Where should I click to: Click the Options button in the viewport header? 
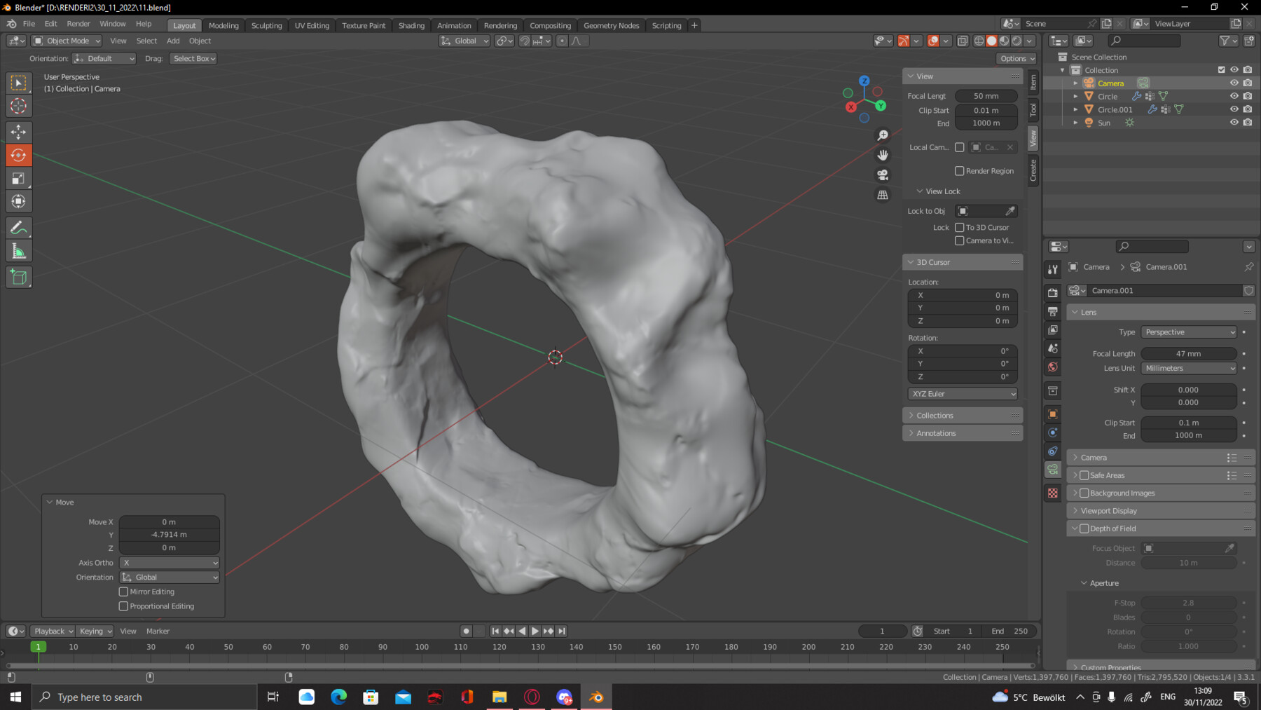pyautogui.click(x=1015, y=58)
